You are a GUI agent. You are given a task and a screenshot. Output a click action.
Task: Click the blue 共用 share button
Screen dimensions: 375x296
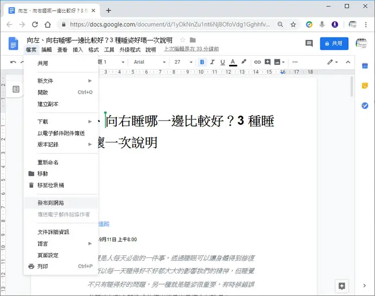[x=334, y=43]
